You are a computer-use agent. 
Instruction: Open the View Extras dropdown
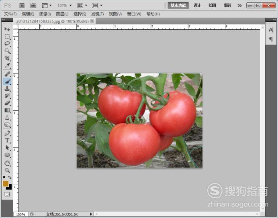47,6
